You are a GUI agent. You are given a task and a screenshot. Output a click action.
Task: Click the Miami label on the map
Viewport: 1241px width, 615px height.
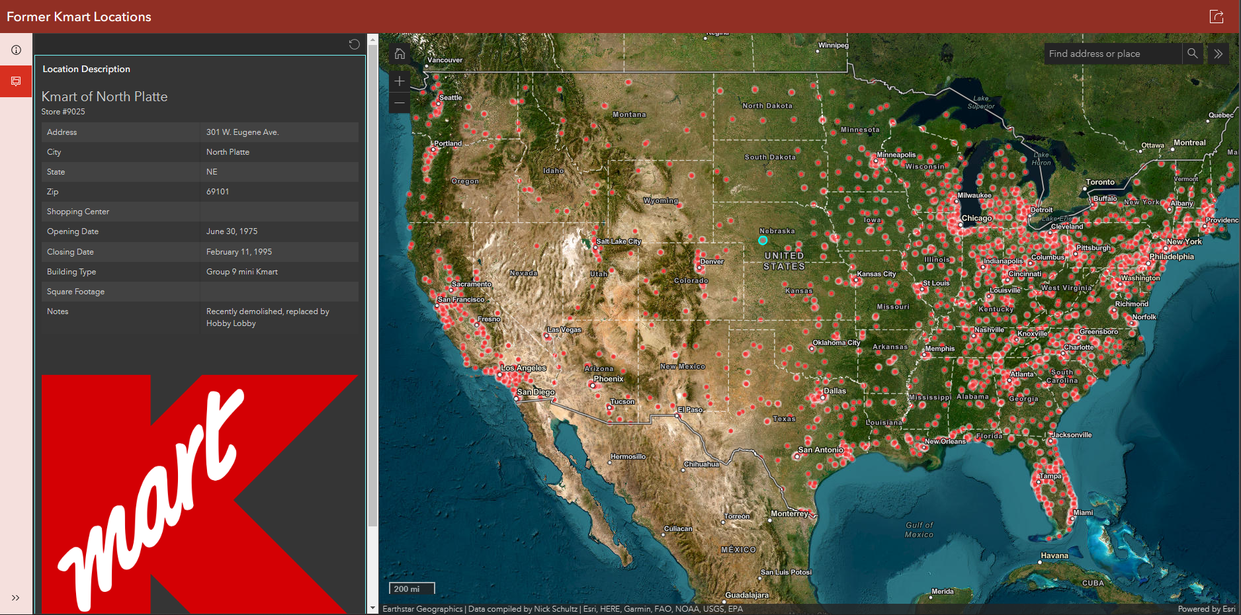click(1083, 512)
